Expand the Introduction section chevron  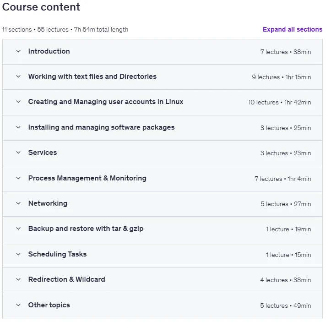pyautogui.click(x=18, y=51)
